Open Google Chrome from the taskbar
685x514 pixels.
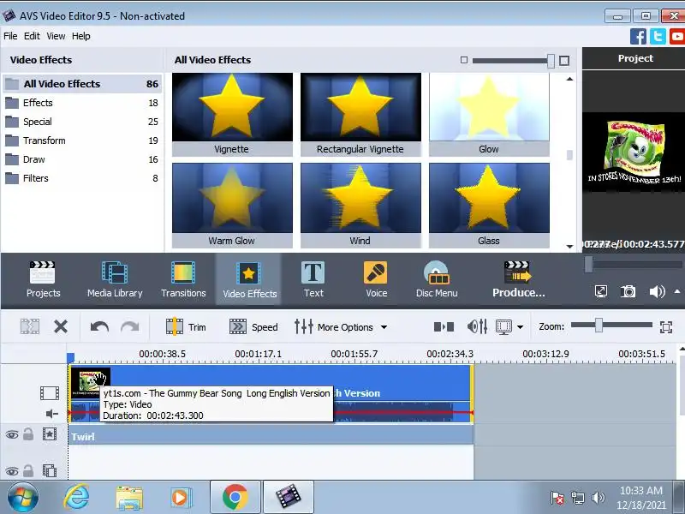(235, 498)
